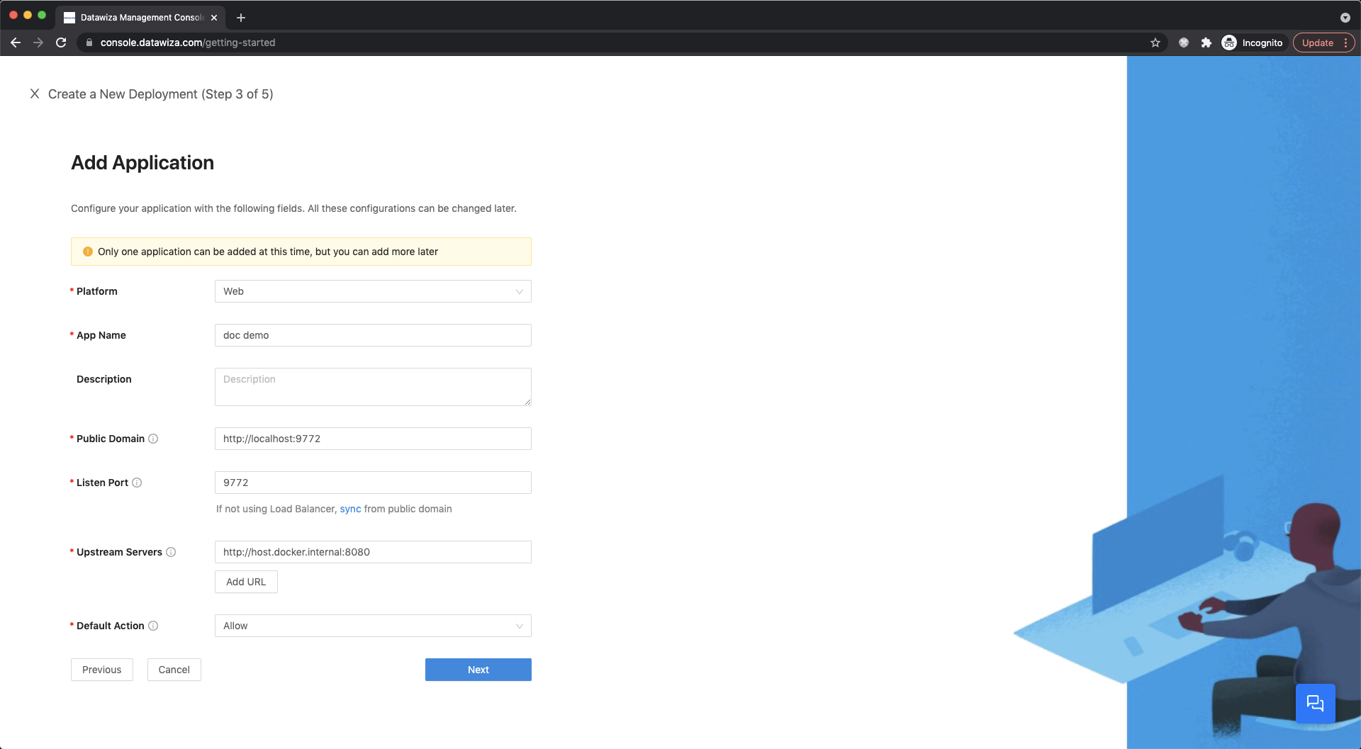Open the chat support widget icon

pos(1315,703)
